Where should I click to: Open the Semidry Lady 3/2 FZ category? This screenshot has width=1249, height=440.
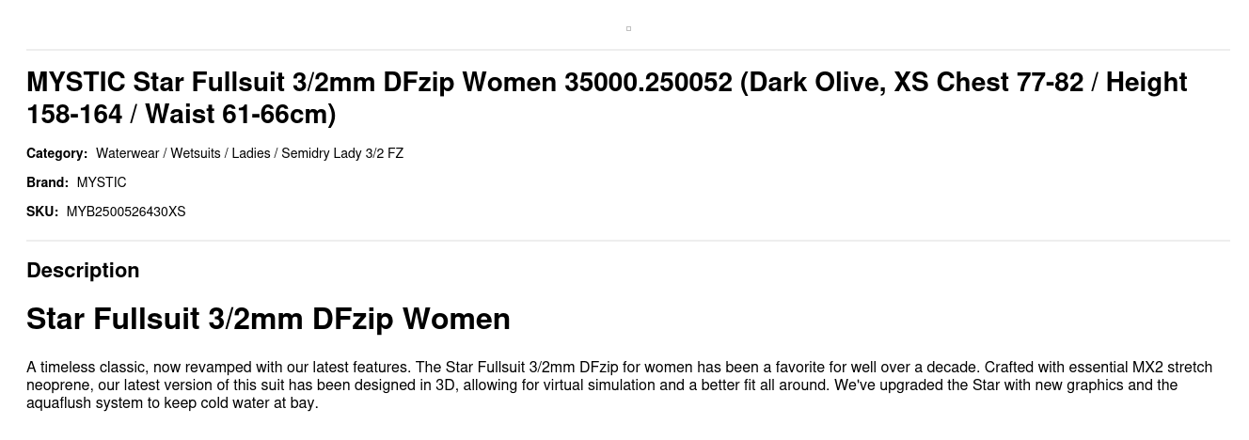click(342, 153)
